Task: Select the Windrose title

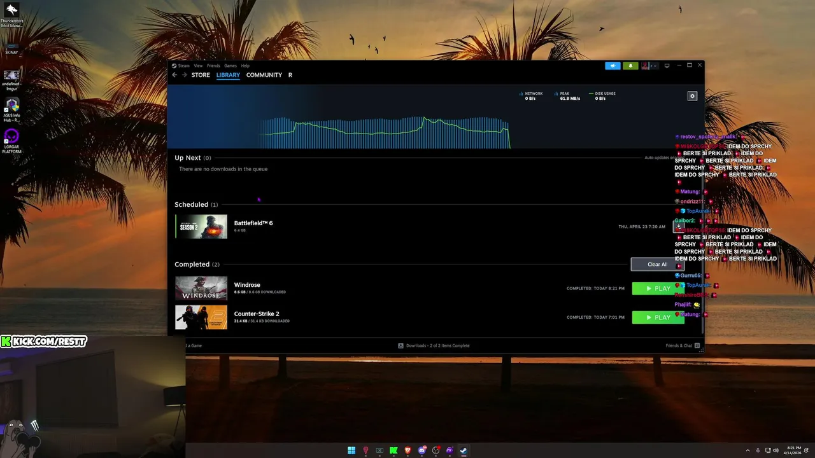Action: tap(247, 285)
